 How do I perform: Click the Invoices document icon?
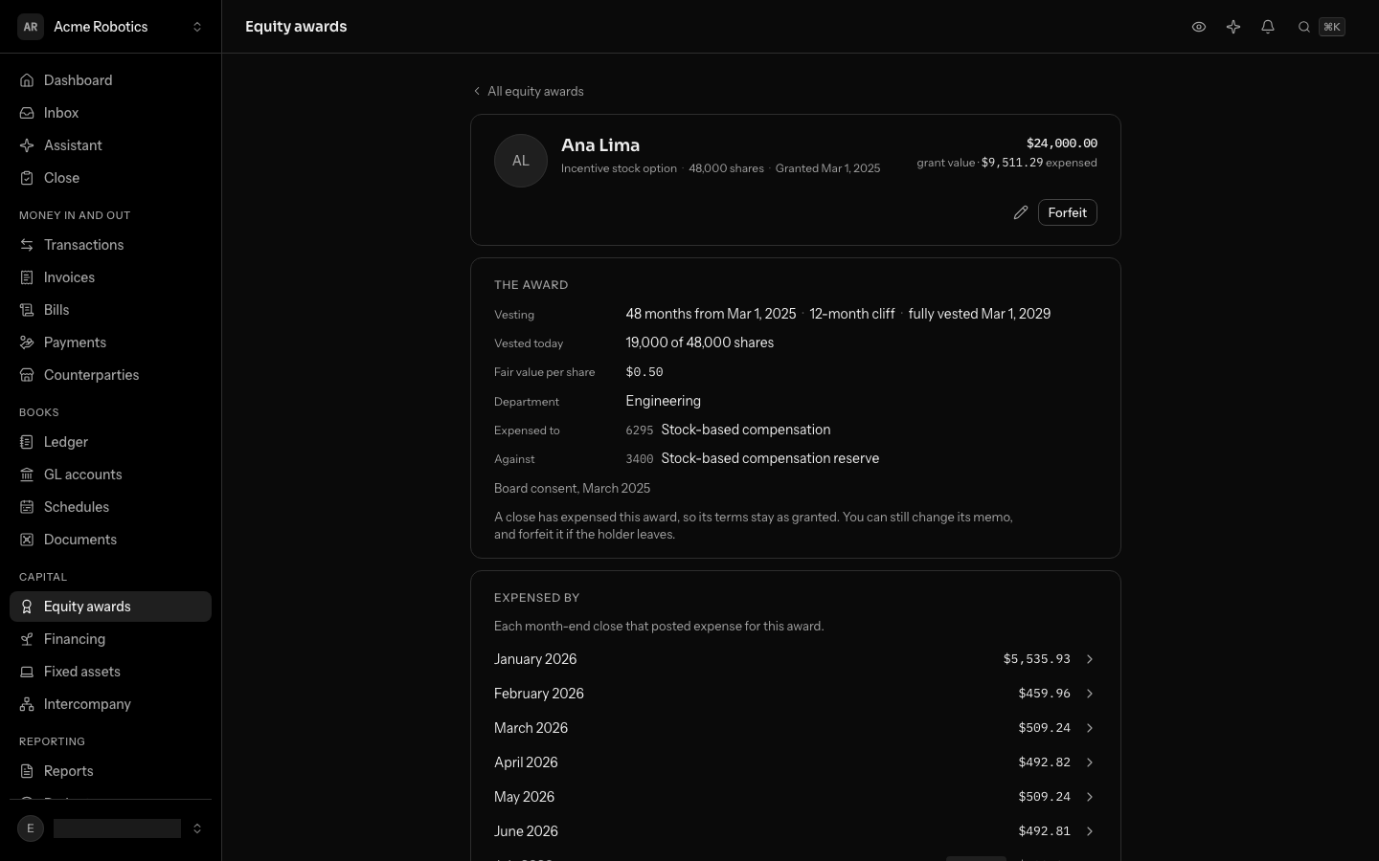(27, 277)
